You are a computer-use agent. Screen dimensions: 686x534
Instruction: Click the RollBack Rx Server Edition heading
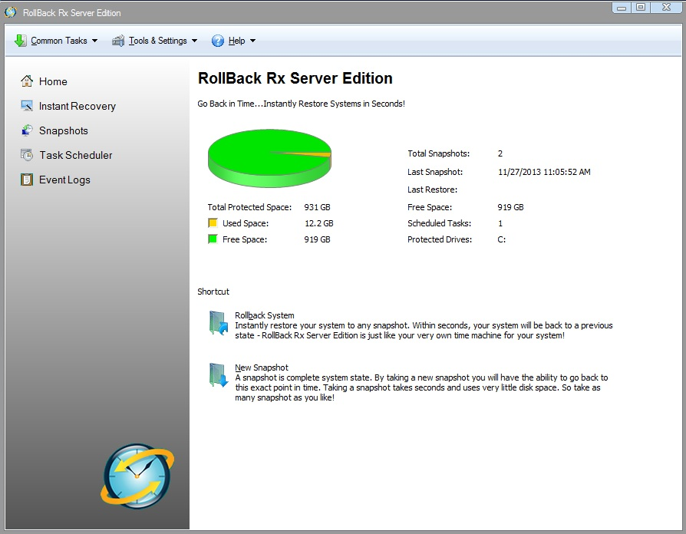click(295, 78)
